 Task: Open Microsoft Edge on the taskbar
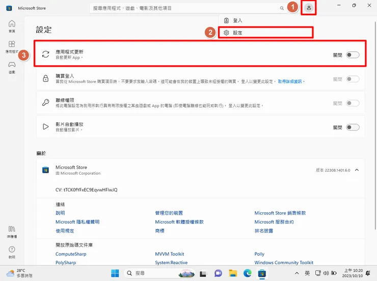coord(248,273)
